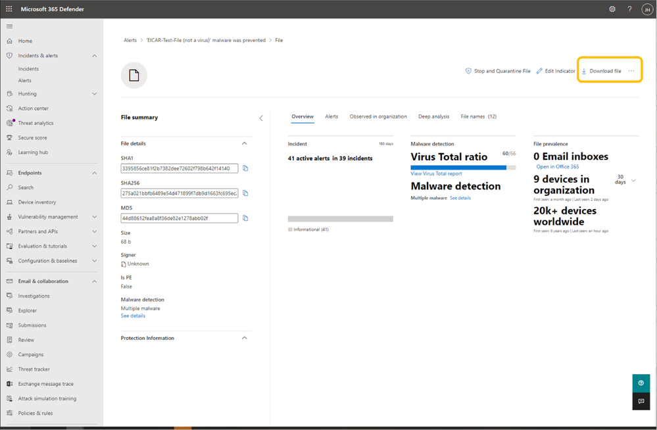Copy the SHA1 hash value
Image resolution: width=657 pixels, height=430 pixels.
pos(245,168)
